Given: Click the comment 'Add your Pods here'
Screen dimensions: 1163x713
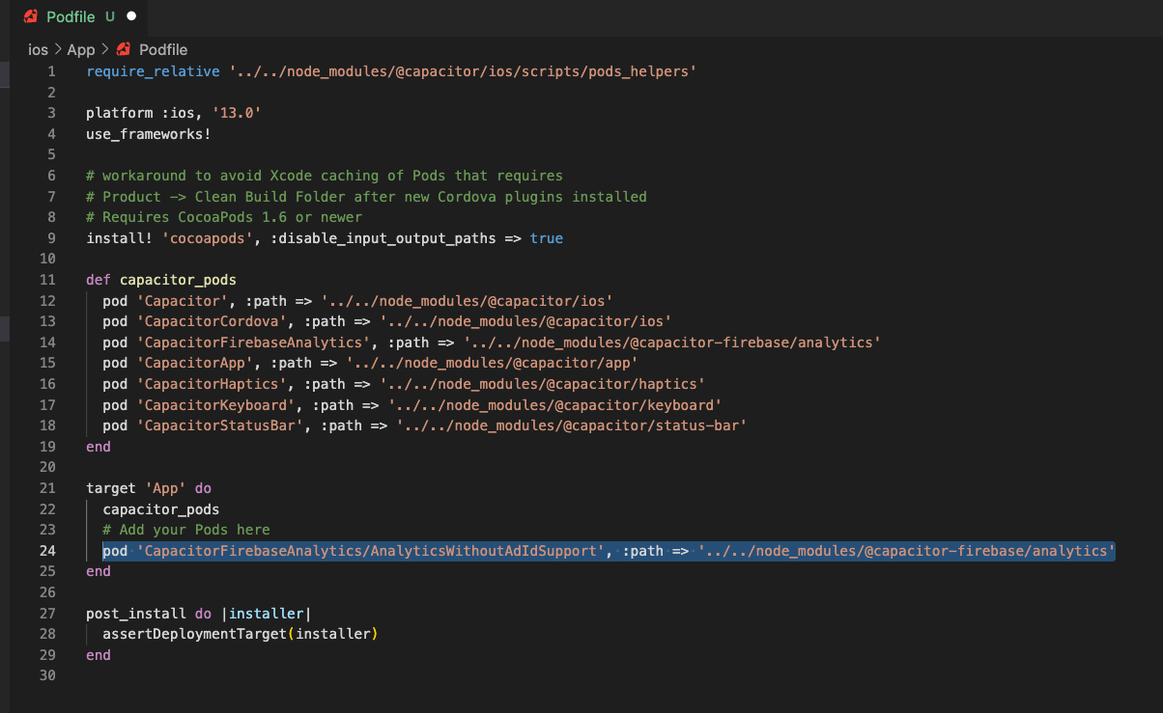Looking at the screenshot, I should click(x=186, y=530).
